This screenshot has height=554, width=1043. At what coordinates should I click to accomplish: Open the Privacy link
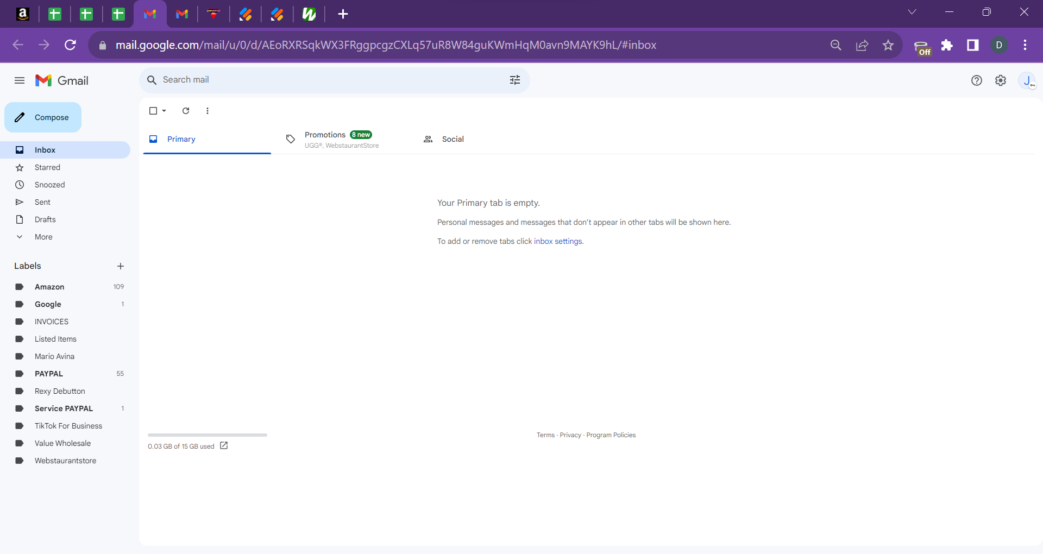click(570, 435)
